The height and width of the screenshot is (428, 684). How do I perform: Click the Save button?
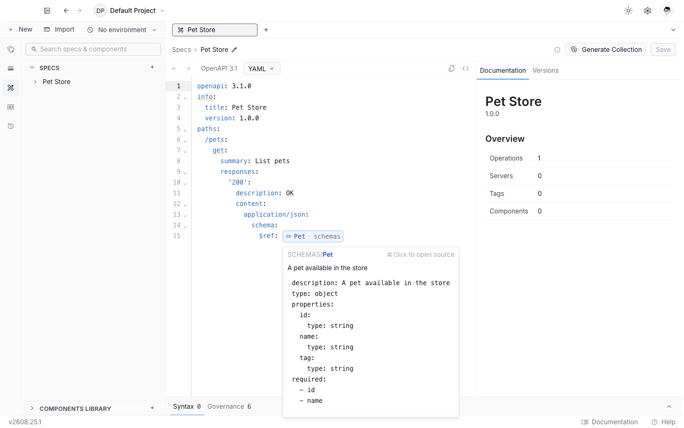663,50
